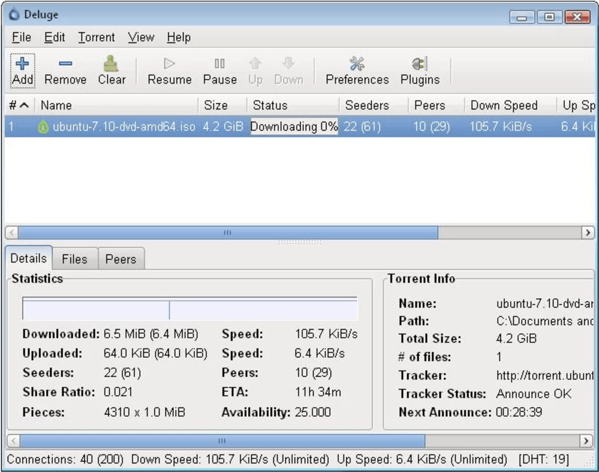Sort torrents by the Name column

tap(57, 105)
